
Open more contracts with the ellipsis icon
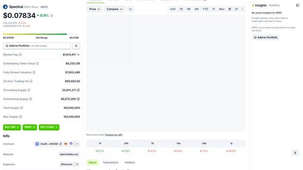pyautogui.click(x=77, y=144)
